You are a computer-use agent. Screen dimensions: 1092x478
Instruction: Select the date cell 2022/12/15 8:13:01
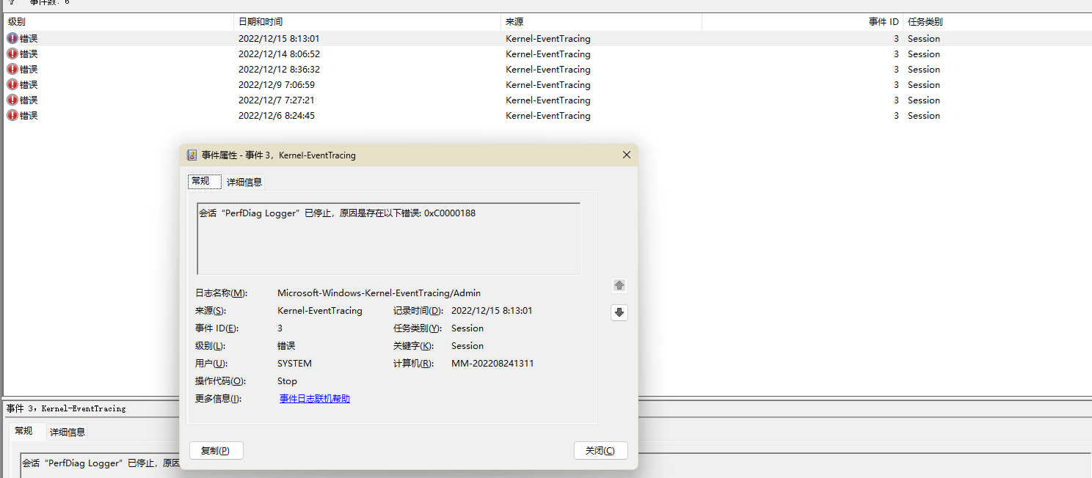279,38
